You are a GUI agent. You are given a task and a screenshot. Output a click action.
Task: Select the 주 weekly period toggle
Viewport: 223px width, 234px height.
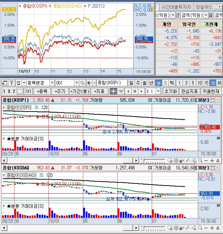(138, 83)
